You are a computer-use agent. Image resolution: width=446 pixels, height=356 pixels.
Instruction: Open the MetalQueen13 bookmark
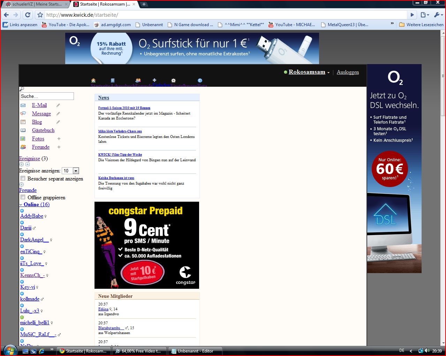345,24
